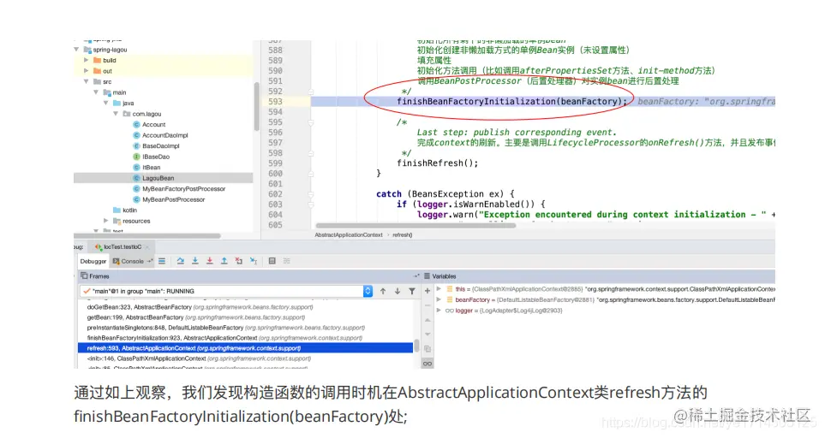This screenshot has height=438, width=825.
Task: Expand the build folder arrow
Action: click(87, 60)
